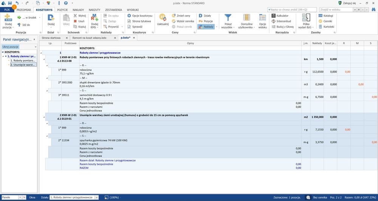The image size is (378, 201).
Task: Open the Znajdź w widoku dropdown arrow
Action: pos(355,10)
